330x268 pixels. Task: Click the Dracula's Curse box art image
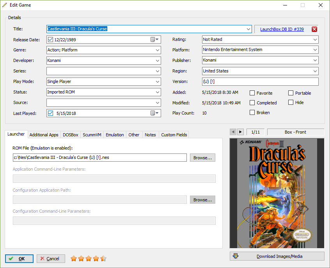coord(277,193)
